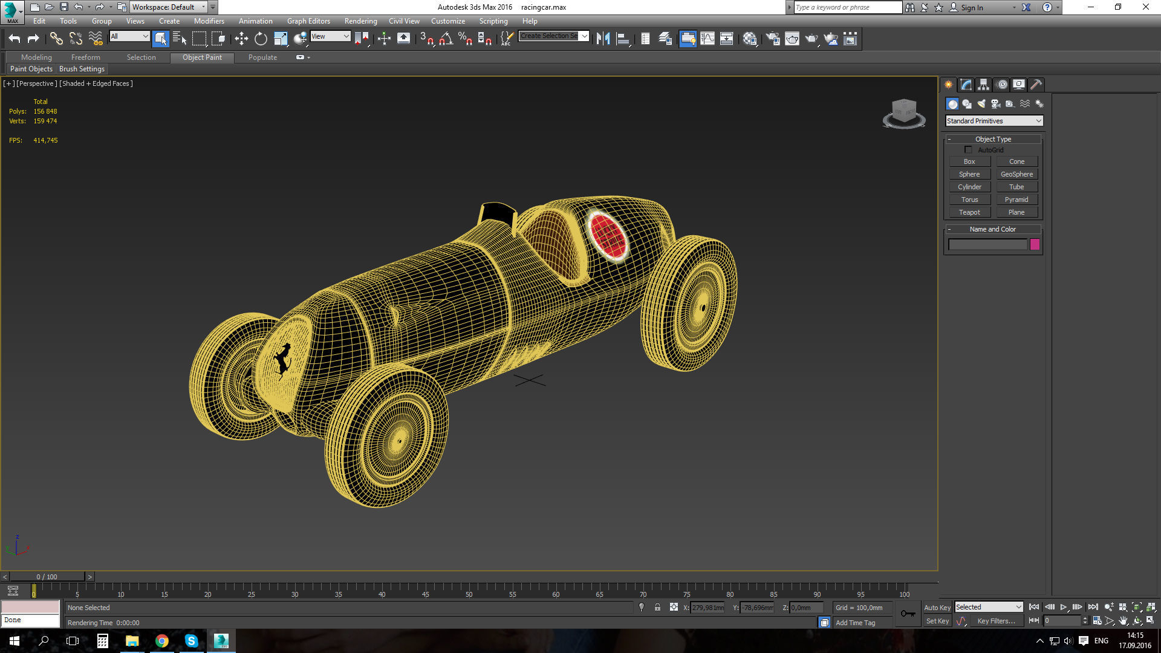
Task: Switch to the Populate ribbon tab
Action: 262,57
